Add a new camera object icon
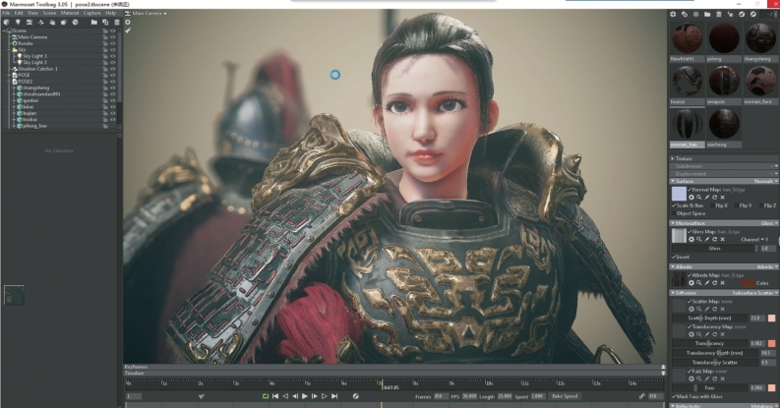Viewport: 780px width, 408px height. coord(30,22)
